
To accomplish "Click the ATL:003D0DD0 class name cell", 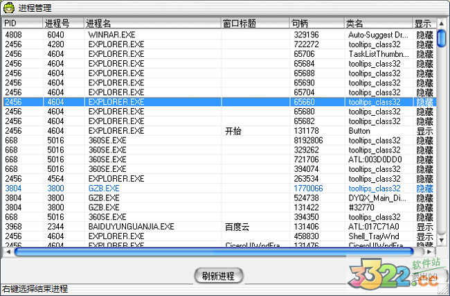I will point(375,159).
